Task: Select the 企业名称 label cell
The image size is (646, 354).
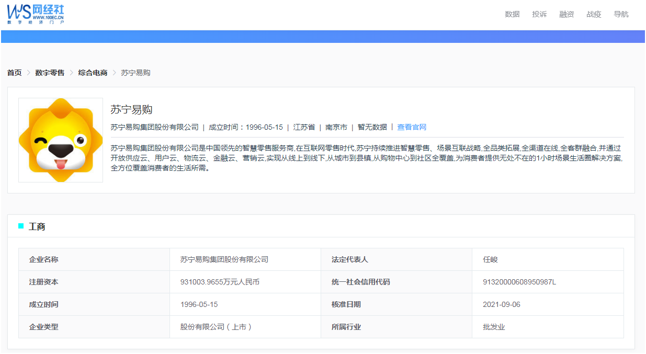Action: (94, 259)
